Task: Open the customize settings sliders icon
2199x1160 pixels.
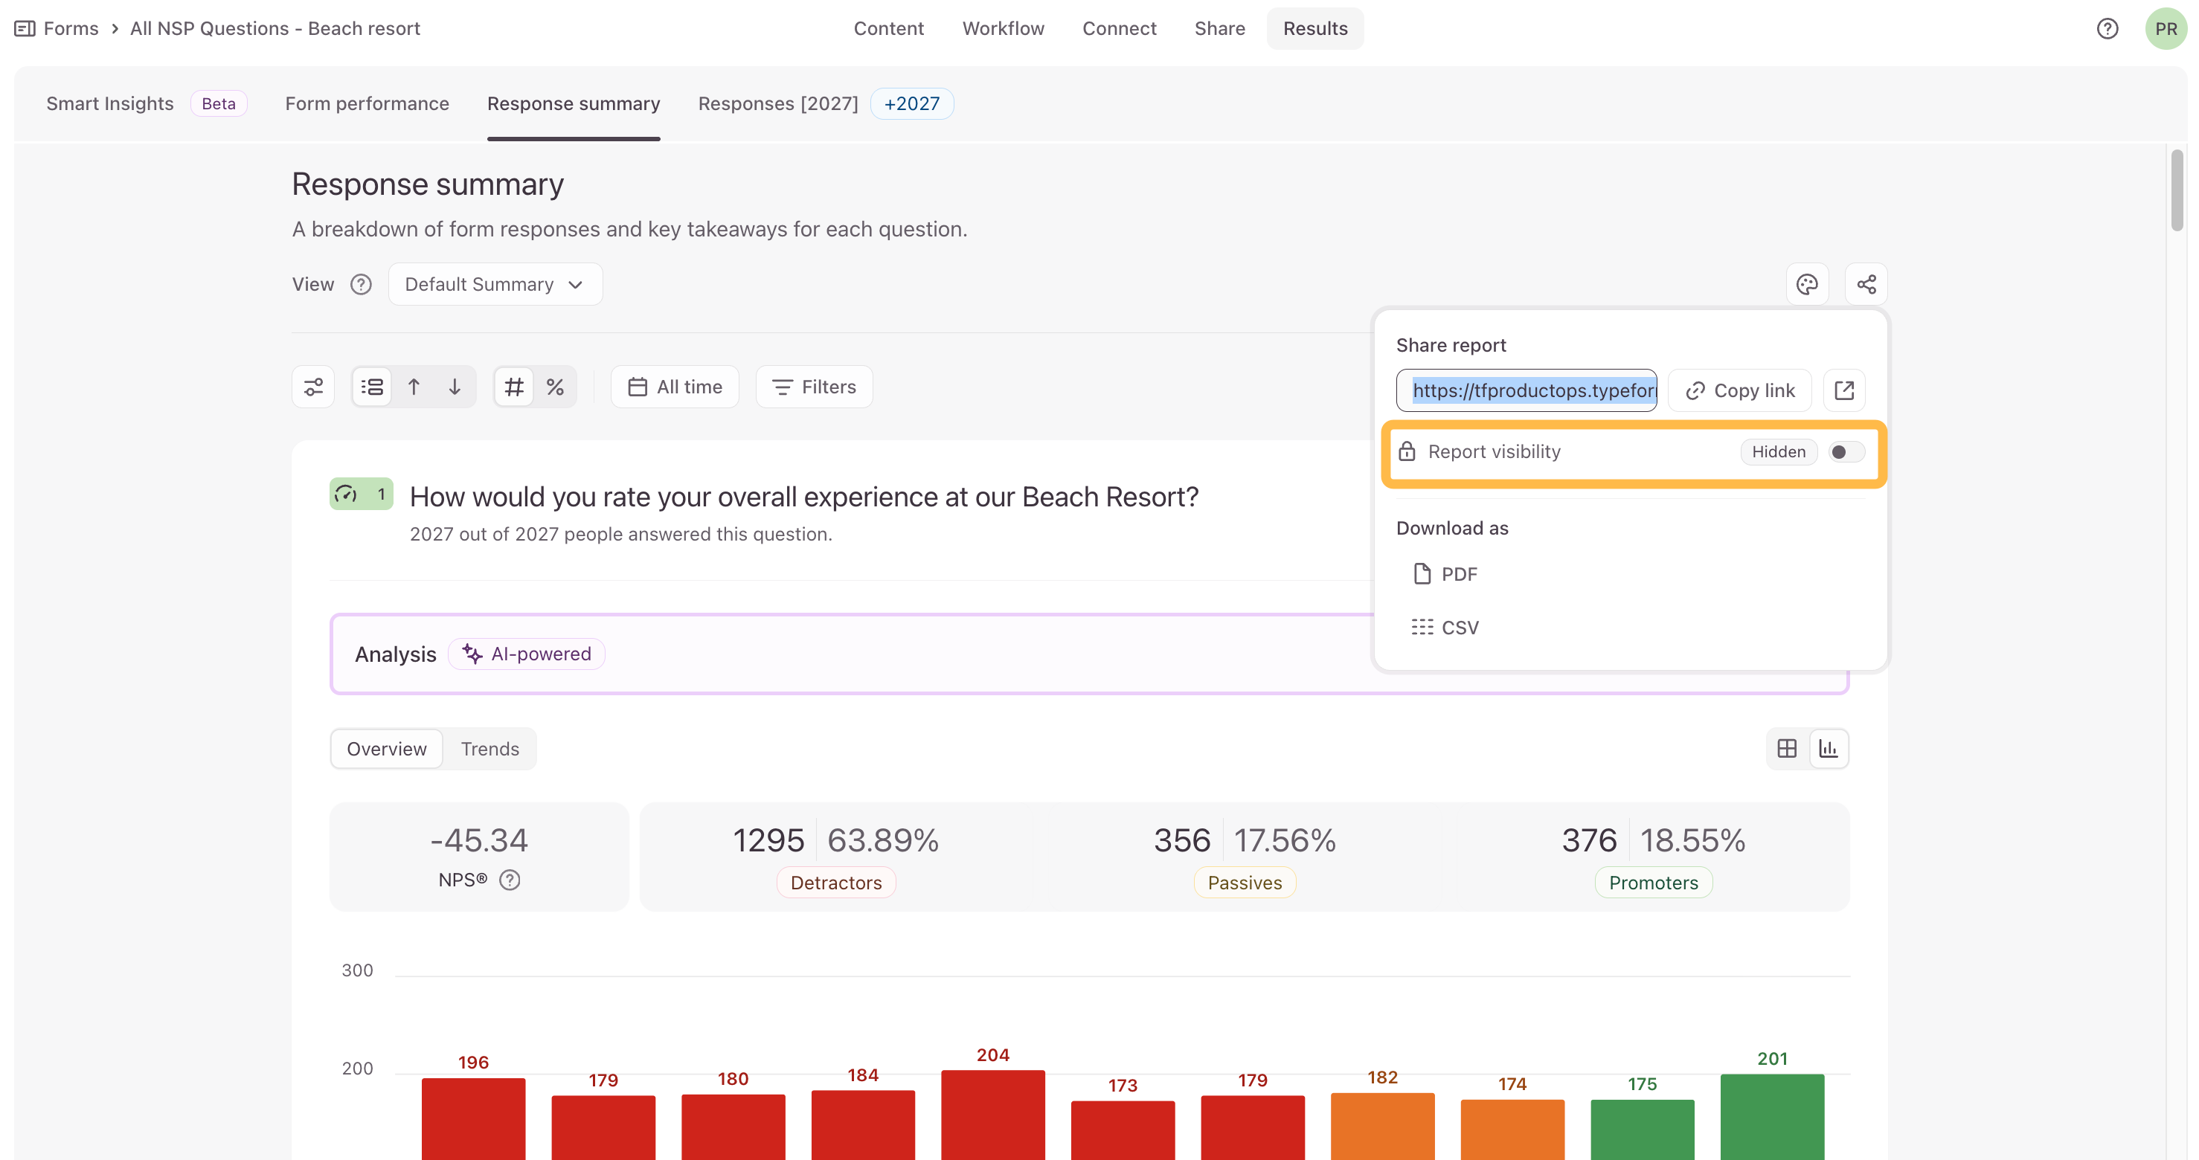Action: pos(313,387)
